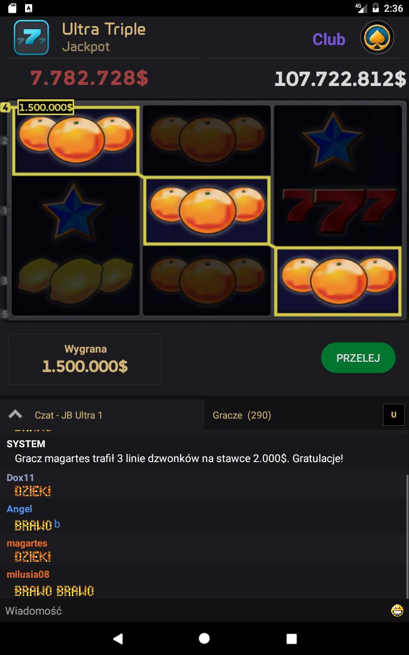
Task: Tap the Android recent apps square
Action: coord(291,638)
